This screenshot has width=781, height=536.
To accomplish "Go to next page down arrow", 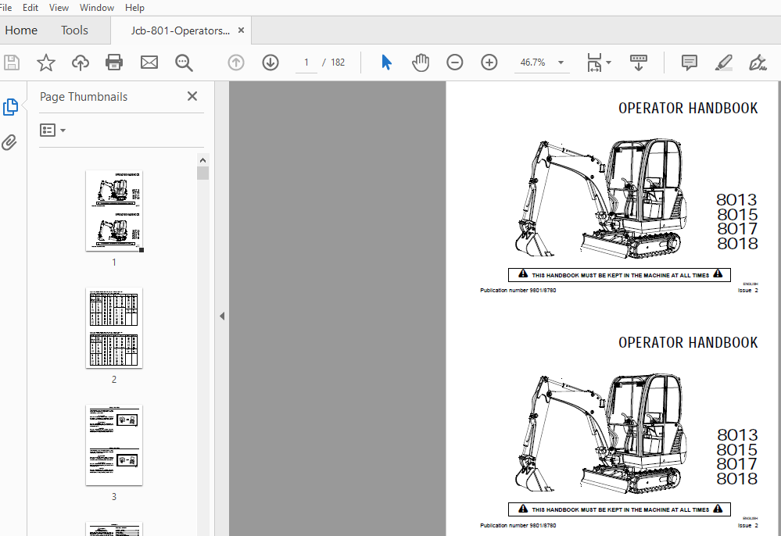I will coord(270,63).
